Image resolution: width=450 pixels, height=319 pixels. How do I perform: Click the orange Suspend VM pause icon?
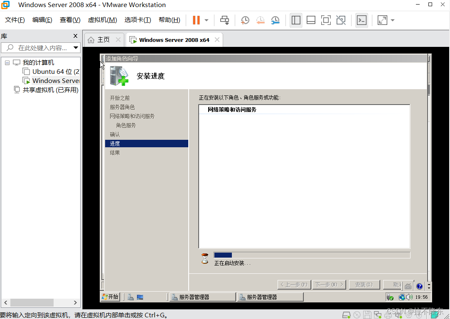click(x=196, y=20)
